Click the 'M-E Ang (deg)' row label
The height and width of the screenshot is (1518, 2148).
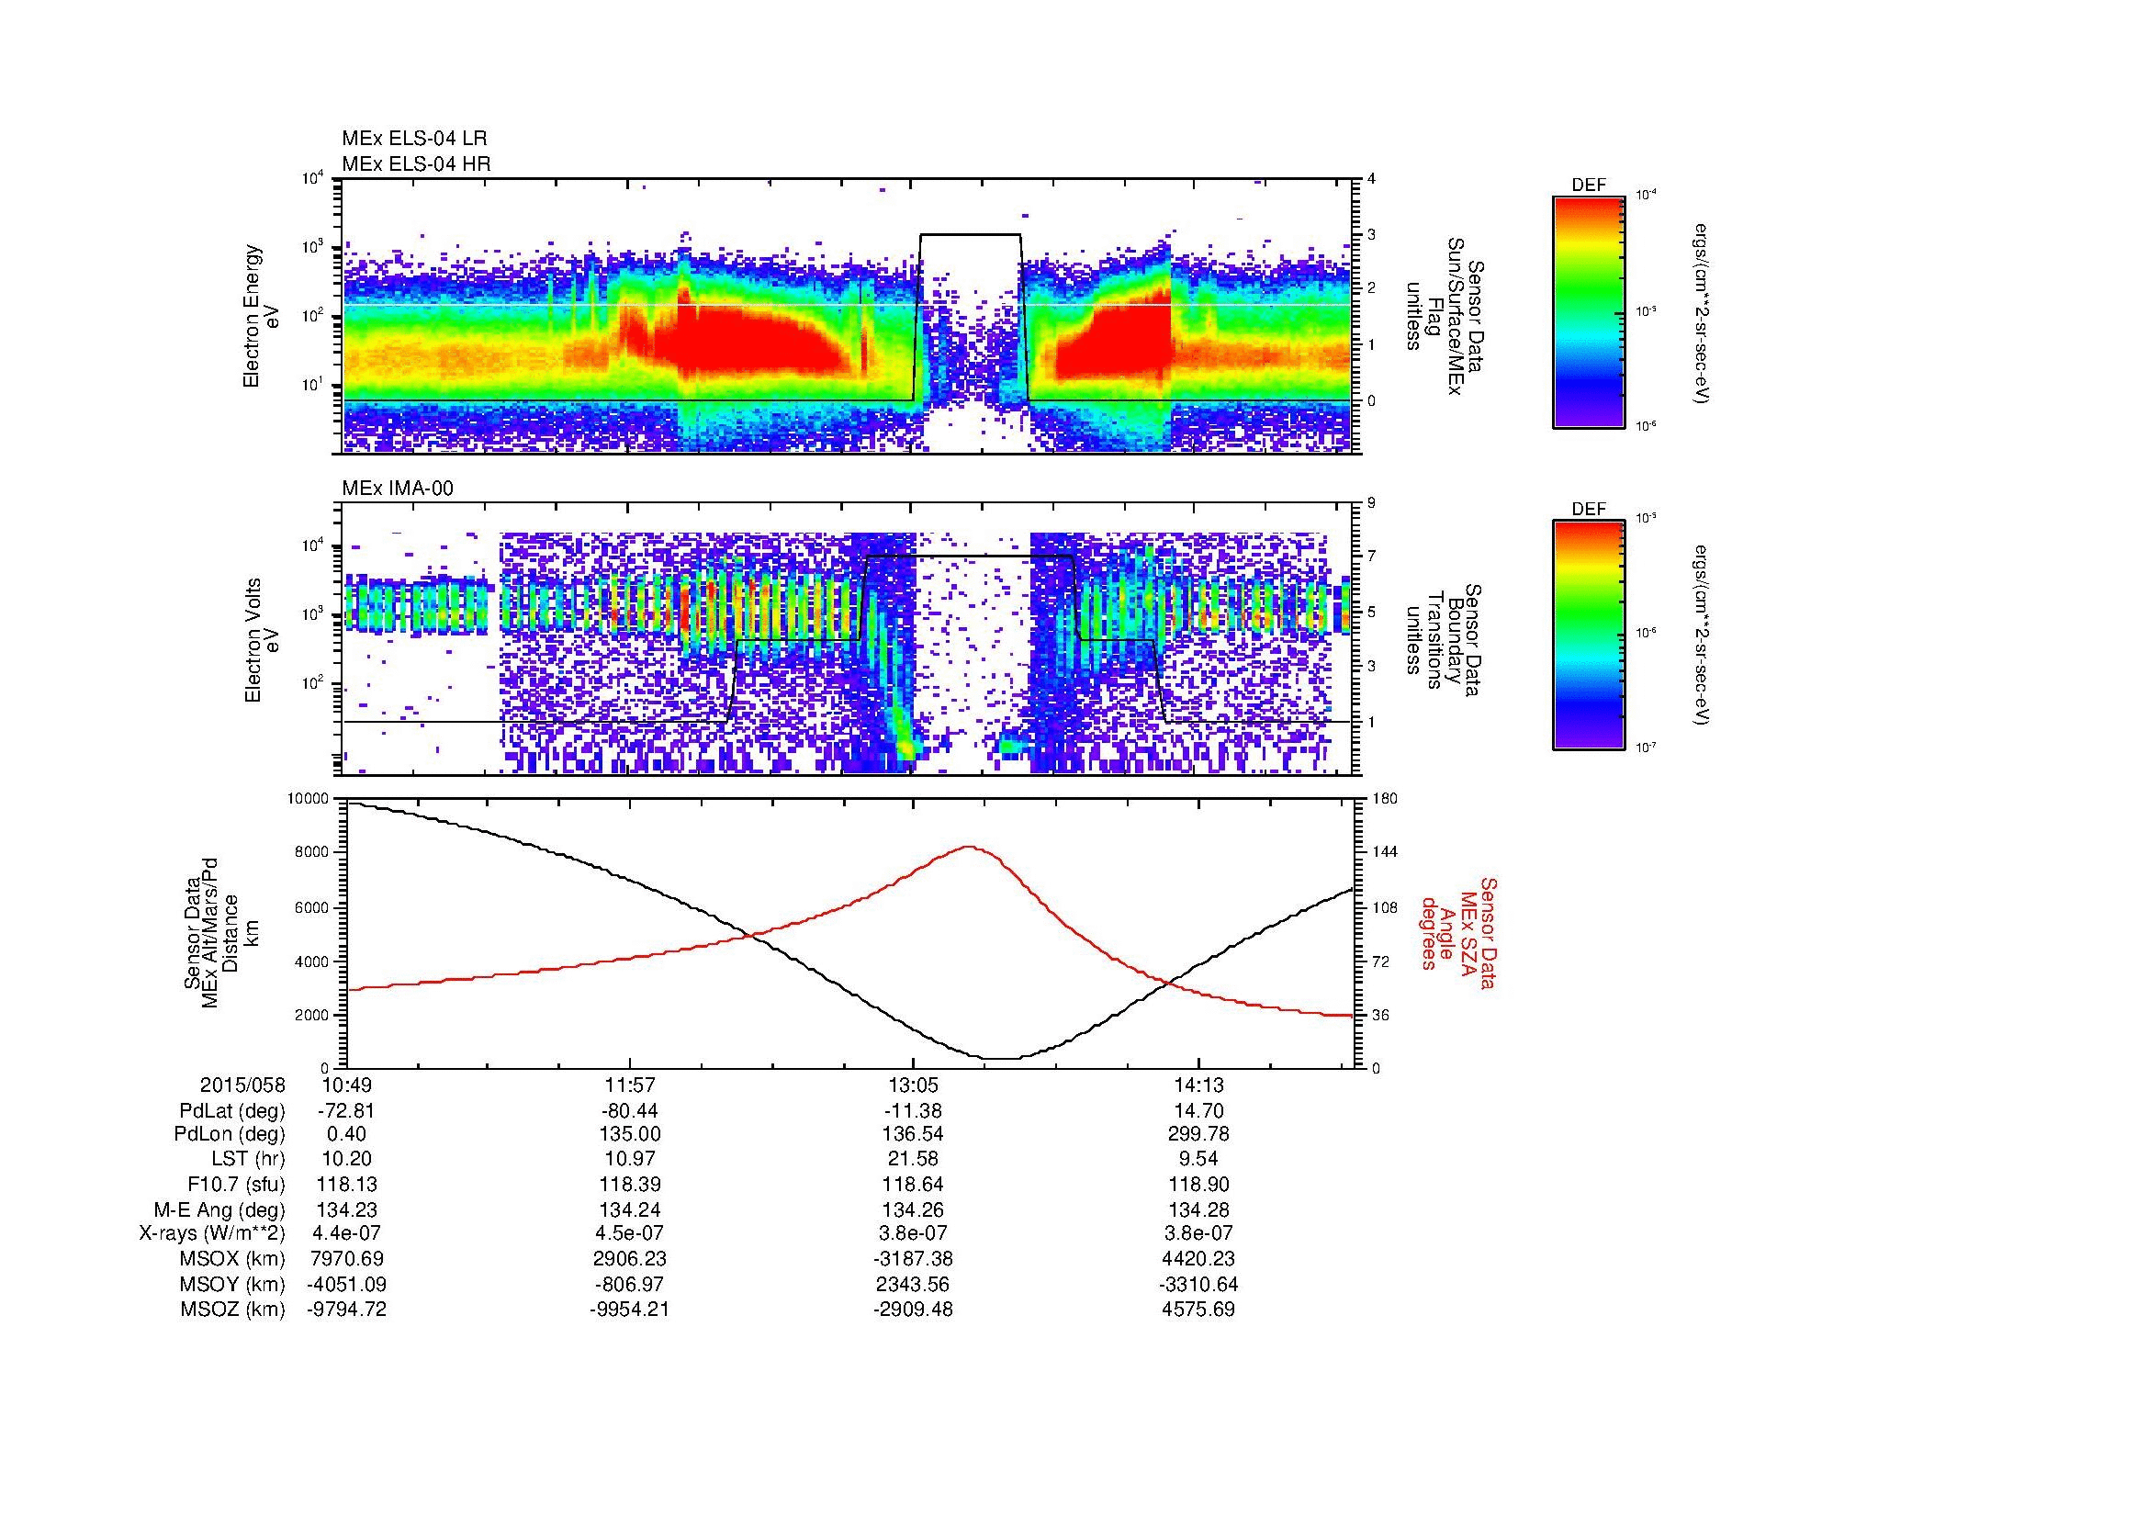tap(219, 1210)
